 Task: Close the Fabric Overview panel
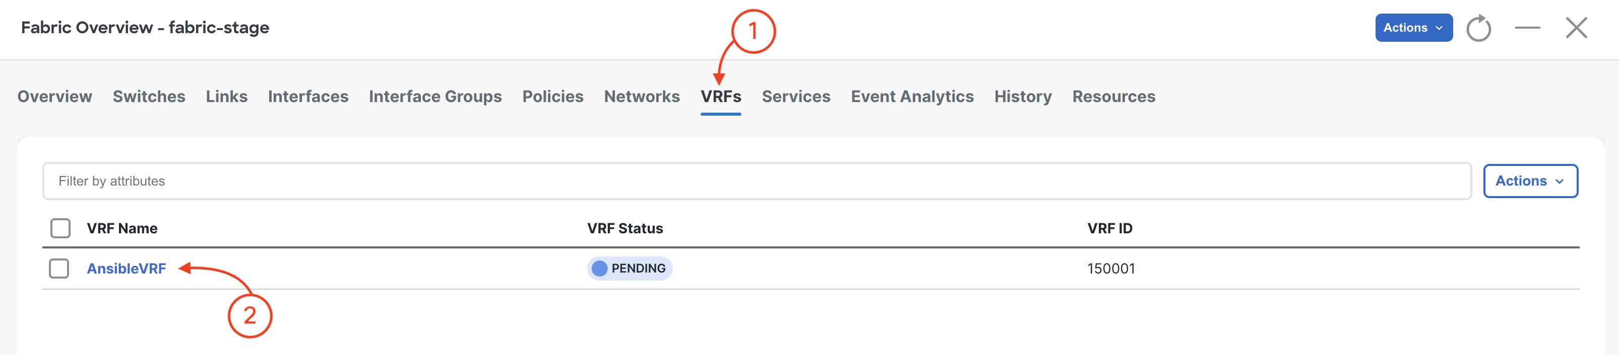click(1576, 28)
